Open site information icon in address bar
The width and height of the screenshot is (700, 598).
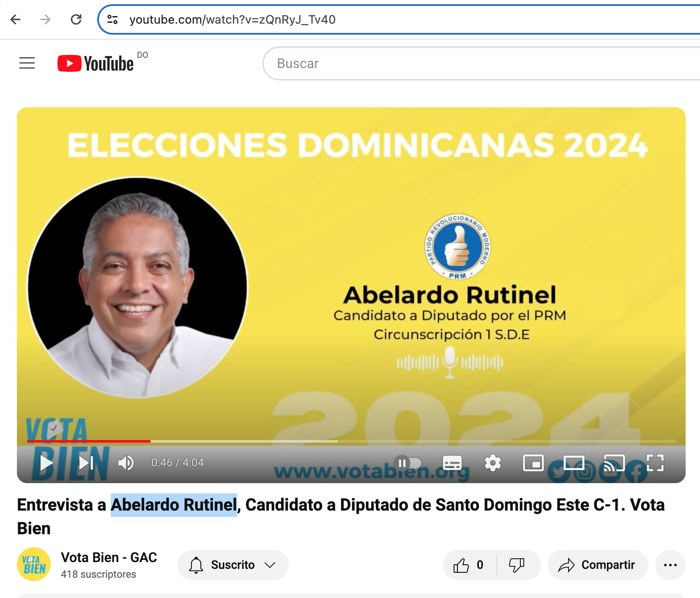pyautogui.click(x=112, y=19)
